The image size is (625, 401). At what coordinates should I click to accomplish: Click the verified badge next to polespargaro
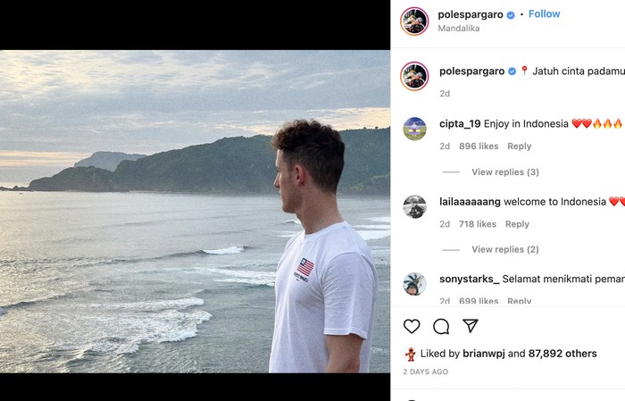click(511, 15)
